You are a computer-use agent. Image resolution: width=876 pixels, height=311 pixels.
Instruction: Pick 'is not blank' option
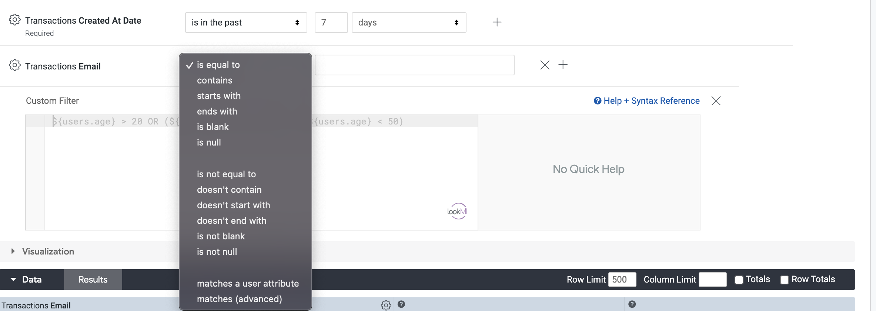[x=245, y=236]
